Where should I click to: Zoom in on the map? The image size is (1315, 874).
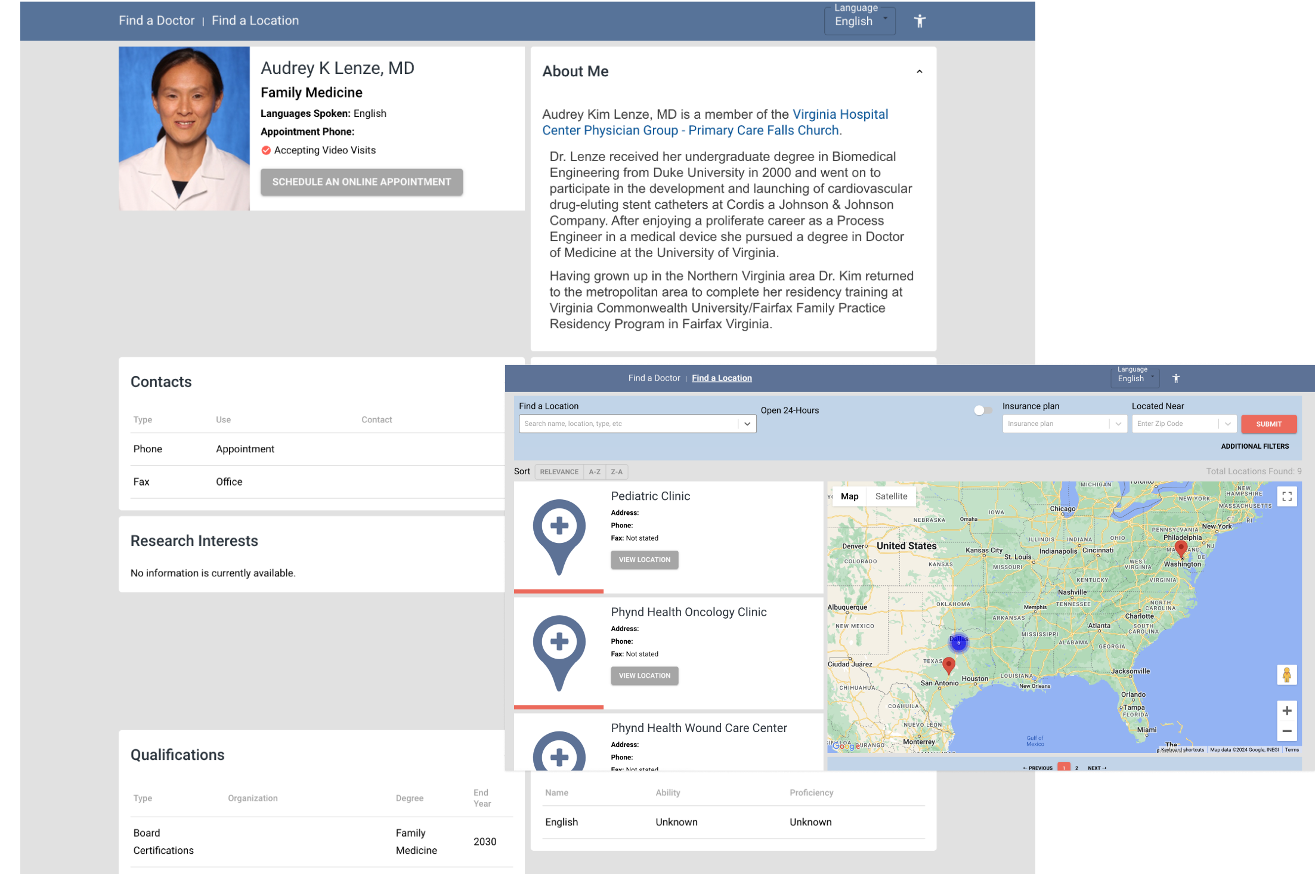coord(1286,711)
